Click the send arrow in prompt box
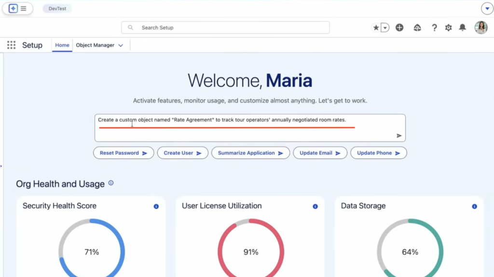Viewport: 494px width, 277px height. click(x=399, y=136)
